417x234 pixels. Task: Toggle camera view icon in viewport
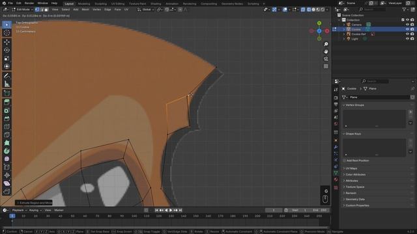(x=326, y=59)
